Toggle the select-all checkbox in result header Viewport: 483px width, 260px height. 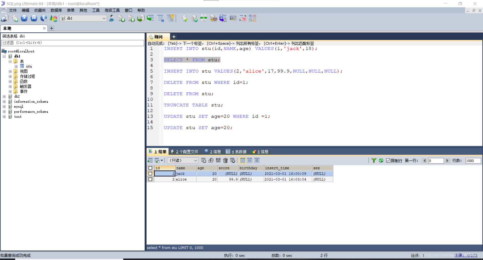point(150,168)
